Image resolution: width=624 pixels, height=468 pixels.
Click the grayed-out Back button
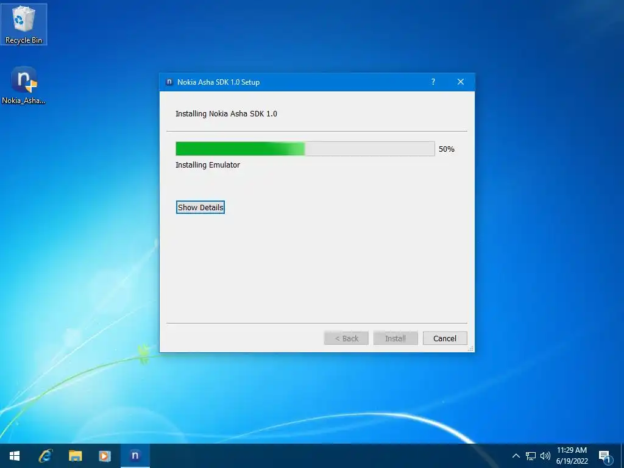[346, 338]
